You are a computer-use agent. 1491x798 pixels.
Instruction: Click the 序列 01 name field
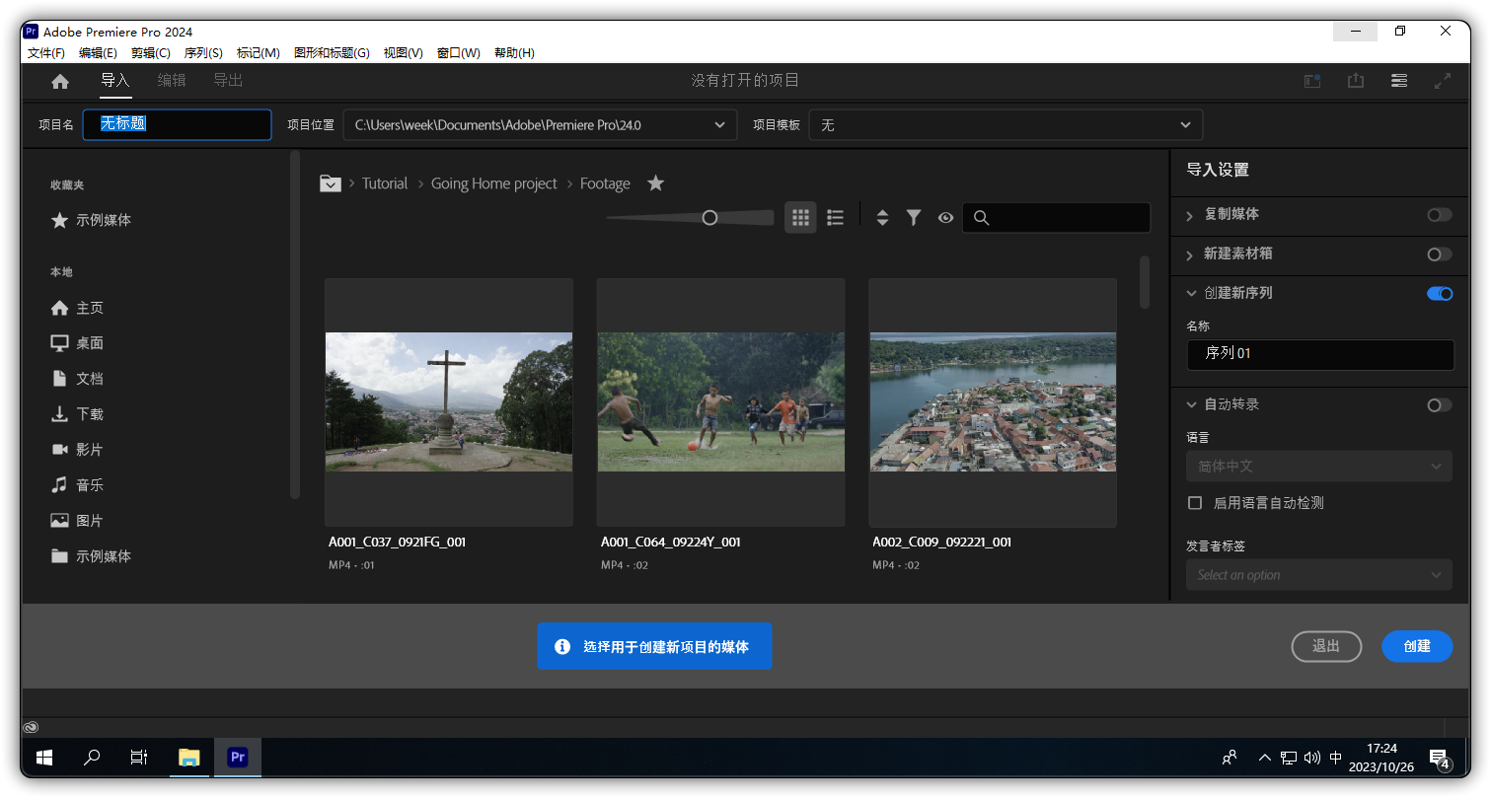point(1319,354)
